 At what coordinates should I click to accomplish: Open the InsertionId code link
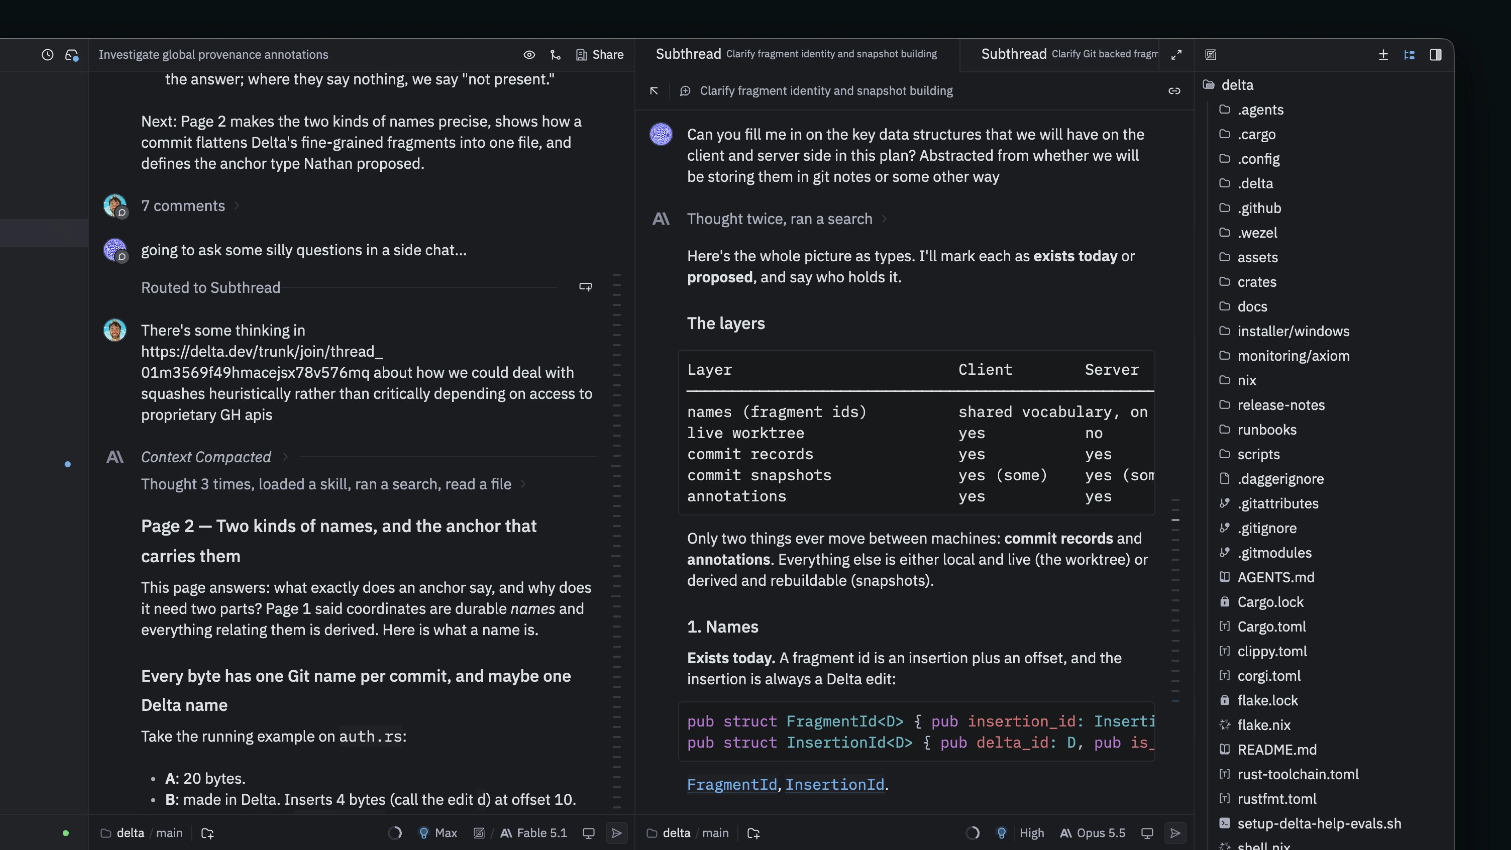pos(834,784)
